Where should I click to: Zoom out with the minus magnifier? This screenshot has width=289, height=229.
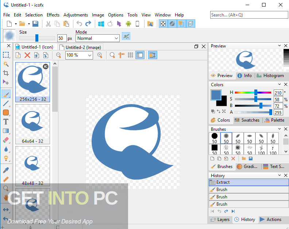click(59, 55)
